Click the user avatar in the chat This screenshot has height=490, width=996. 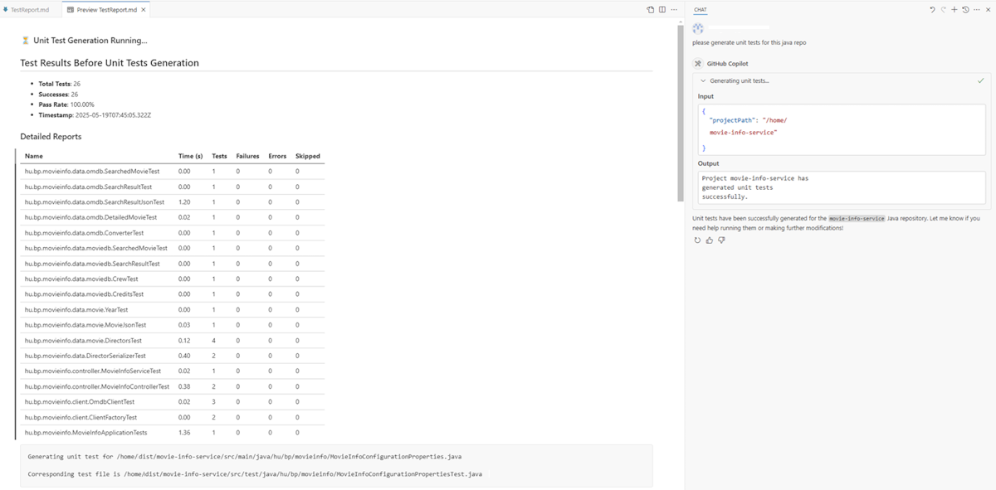coord(698,28)
